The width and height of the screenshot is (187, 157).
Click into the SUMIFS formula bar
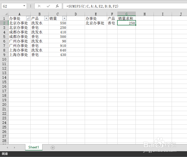[125, 6]
